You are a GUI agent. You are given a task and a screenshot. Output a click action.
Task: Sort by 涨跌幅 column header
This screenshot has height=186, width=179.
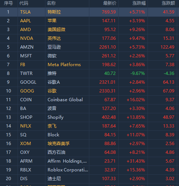pyautogui.click(x=139, y=3)
